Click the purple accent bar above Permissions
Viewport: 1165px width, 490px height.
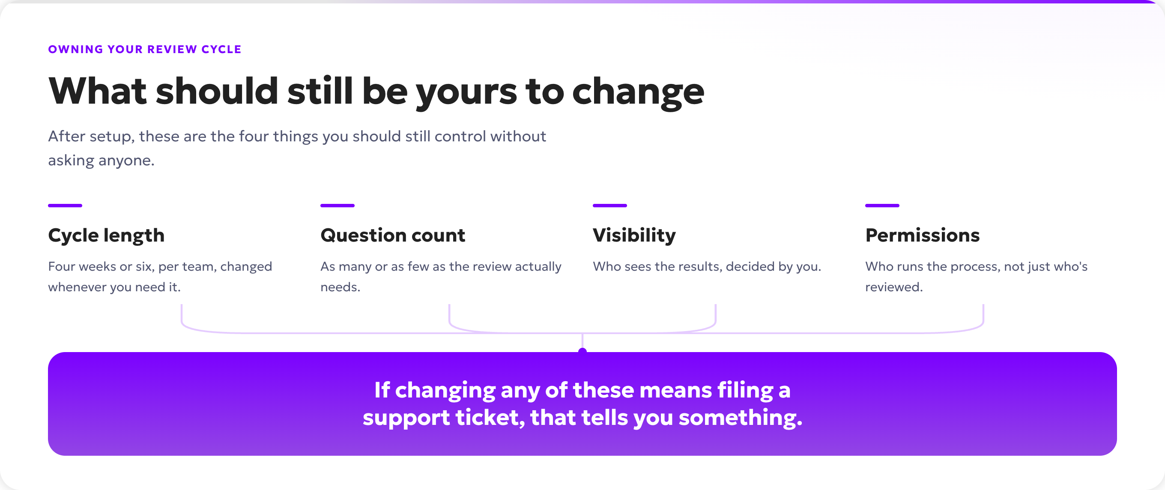[882, 206]
